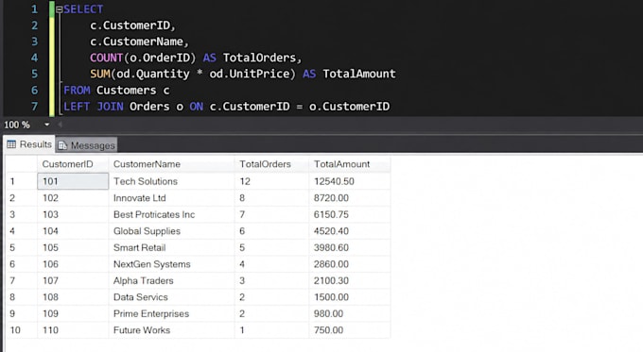Select the TotalAmount value 4520.40
Viewport: 643px width, 352px height.
click(x=349, y=231)
